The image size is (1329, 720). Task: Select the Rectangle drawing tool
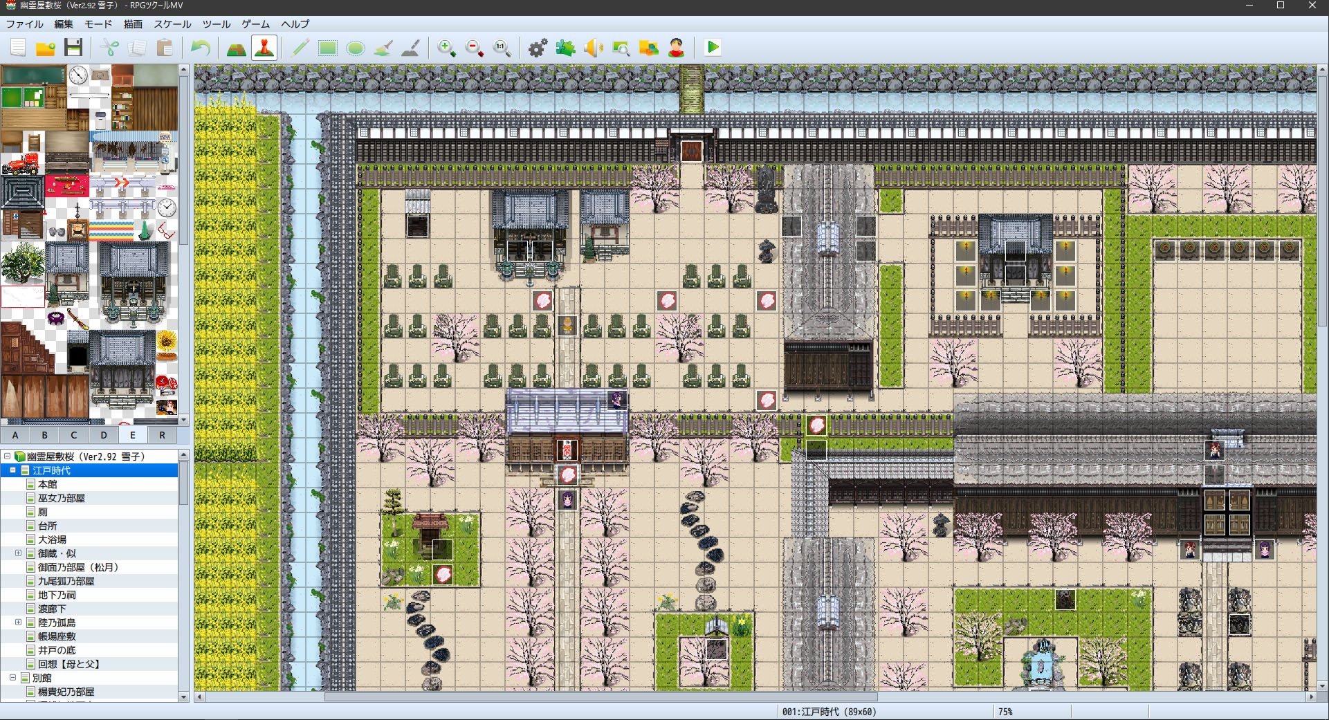coord(328,48)
